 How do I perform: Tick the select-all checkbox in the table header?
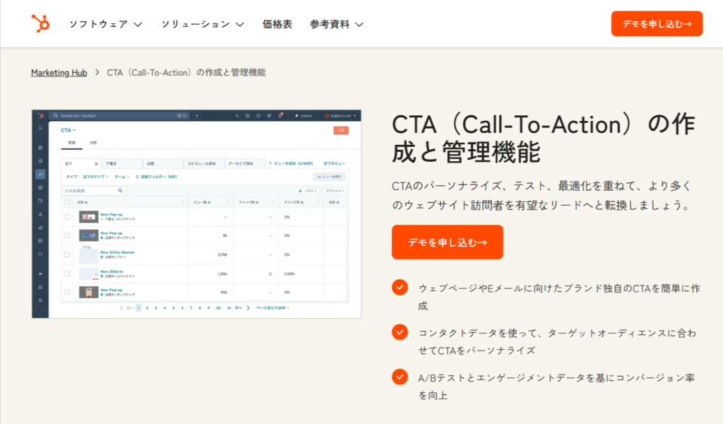coord(67,202)
